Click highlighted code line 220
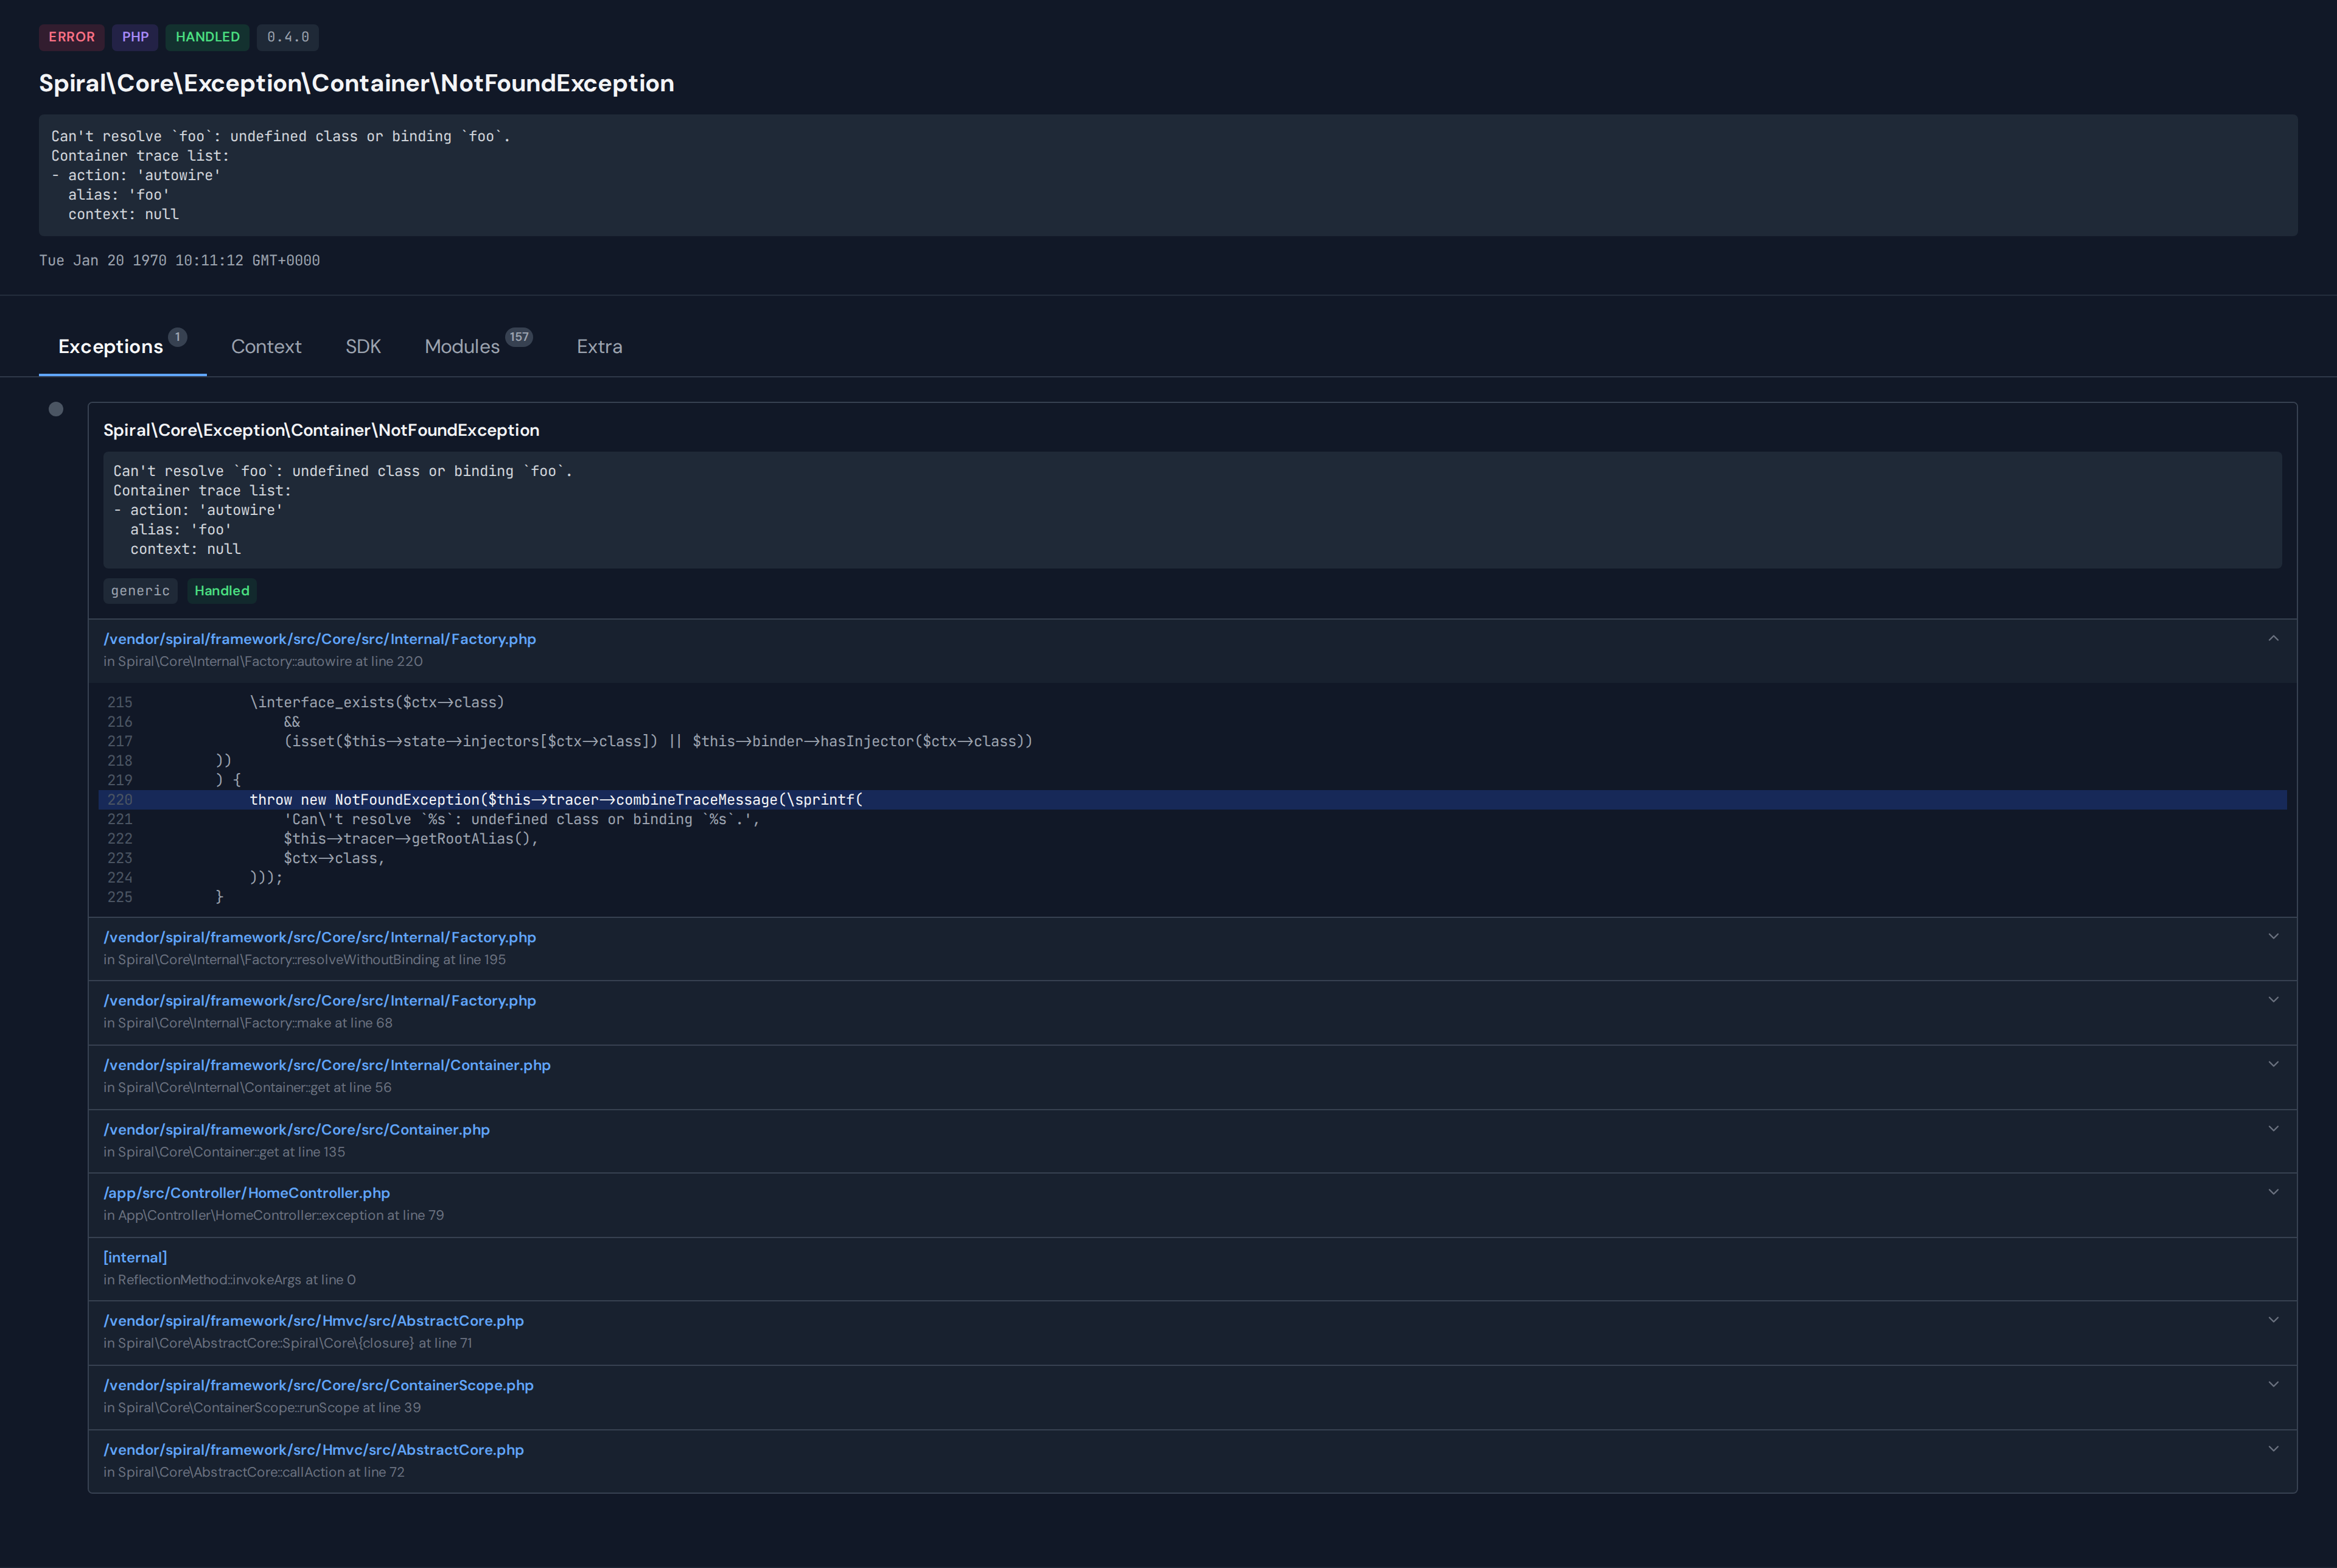This screenshot has width=2337, height=1568. [x=555, y=800]
